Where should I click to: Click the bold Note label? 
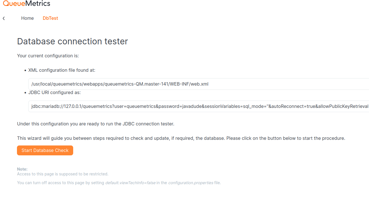22,169
